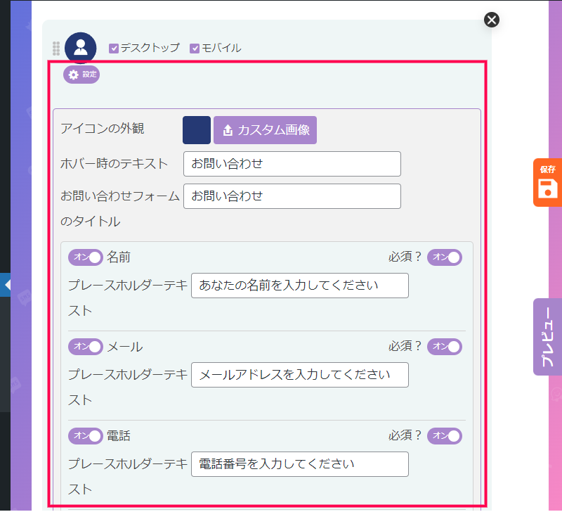The width and height of the screenshot is (562, 512).
Task: Click the contact form user avatar icon
Action: click(x=80, y=47)
